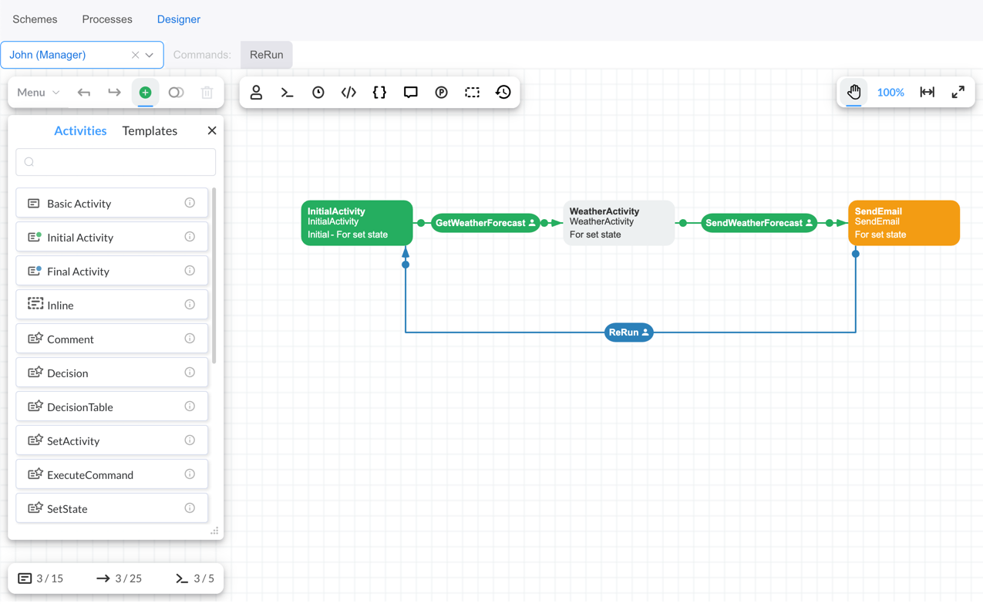Viewport: 983px width, 604px height.
Task: Click info icon for DecisionTable
Action: [190, 407]
